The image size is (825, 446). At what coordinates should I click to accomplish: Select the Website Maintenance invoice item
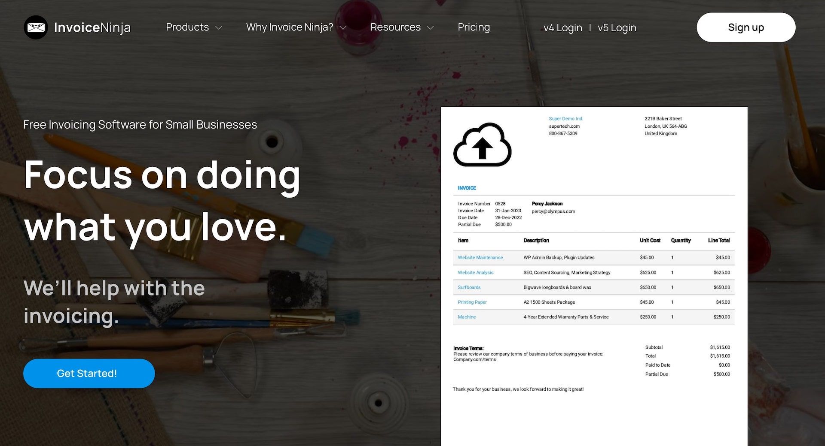(x=480, y=258)
